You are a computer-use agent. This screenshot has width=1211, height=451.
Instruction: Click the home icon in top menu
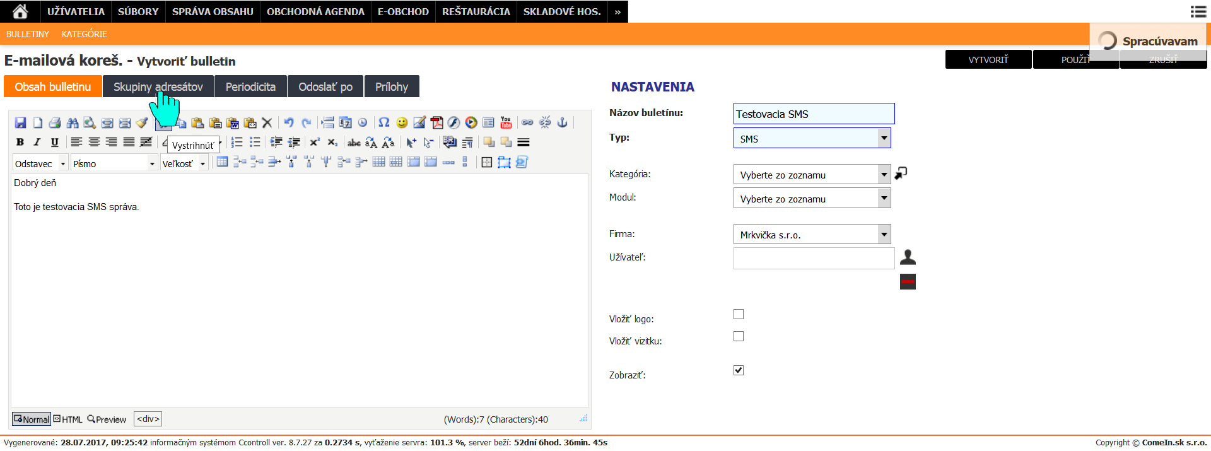coord(20,11)
